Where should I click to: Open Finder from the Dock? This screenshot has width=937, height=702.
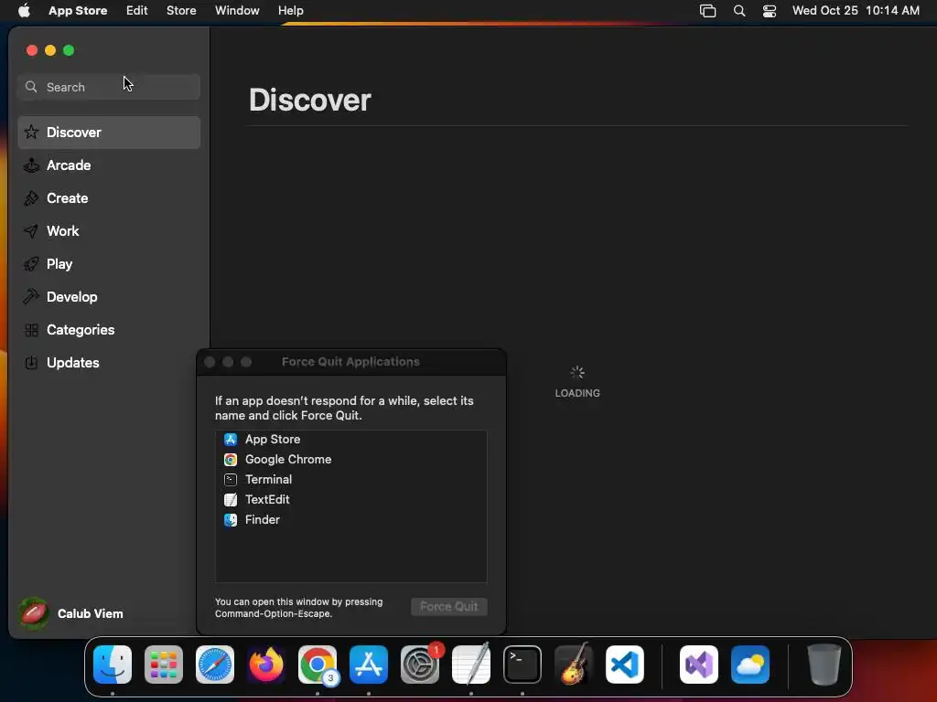[113, 665]
